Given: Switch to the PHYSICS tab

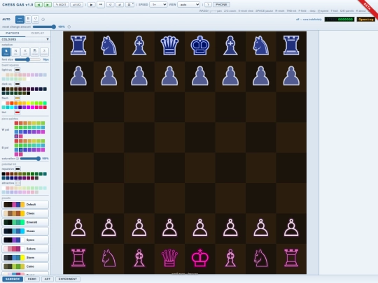Looking at the screenshot, I should pyautogui.click(x=13, y=34).
